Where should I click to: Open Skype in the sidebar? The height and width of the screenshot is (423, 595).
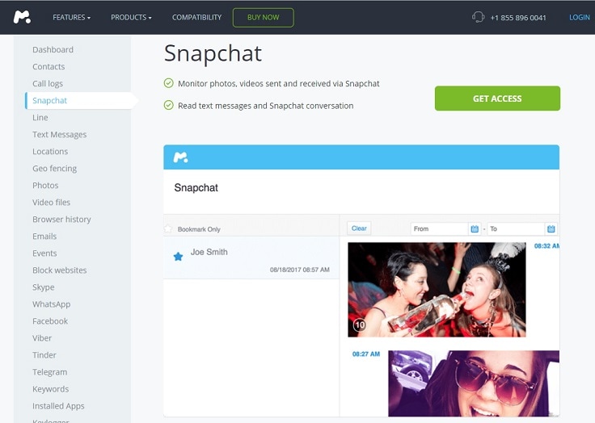(x=44, y=287)
